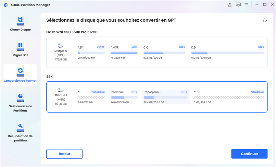Select the Conversion de Format icon
Image resolution: width=276 pixels, height=167 pixels.
click(20, 71)
